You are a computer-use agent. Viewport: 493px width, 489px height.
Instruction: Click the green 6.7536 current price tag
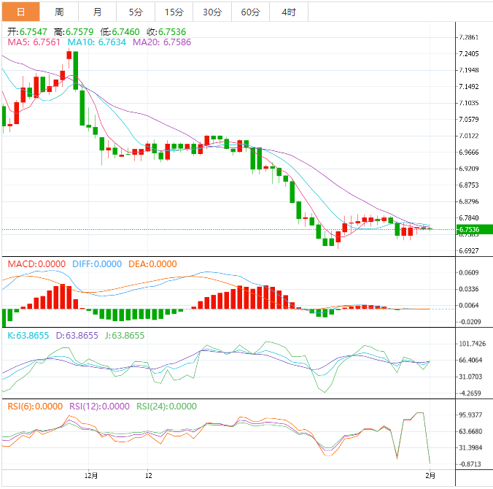tap(473, 230)
